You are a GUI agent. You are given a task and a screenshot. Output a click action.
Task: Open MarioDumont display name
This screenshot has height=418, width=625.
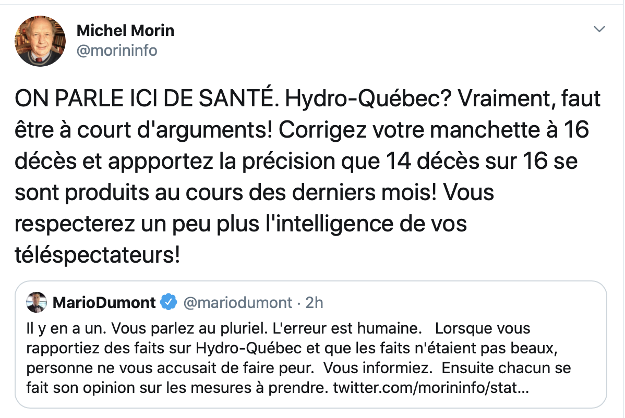(x=104, y=302)
